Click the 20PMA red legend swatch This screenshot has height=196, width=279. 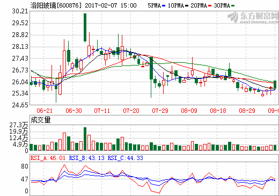tap(210, 6)
